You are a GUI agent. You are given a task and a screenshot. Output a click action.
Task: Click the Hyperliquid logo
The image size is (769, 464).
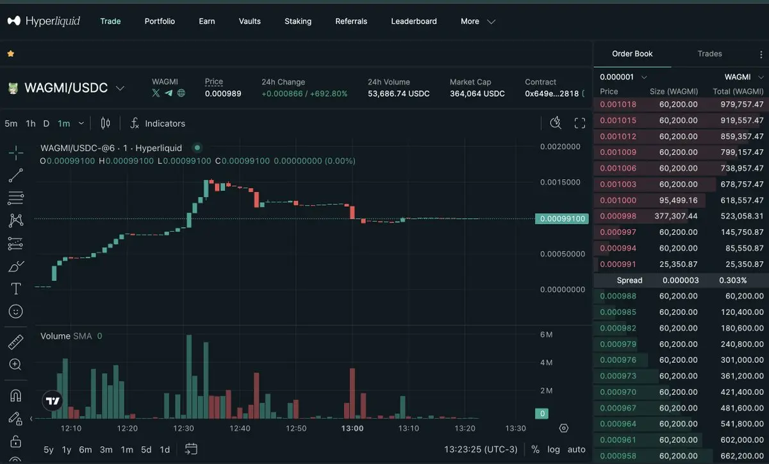point(44,21)
